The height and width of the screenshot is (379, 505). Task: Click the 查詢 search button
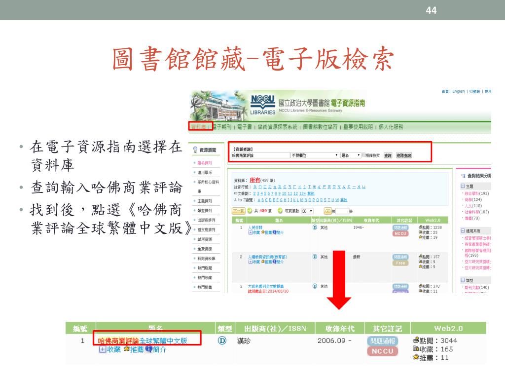tap(388, 155)
